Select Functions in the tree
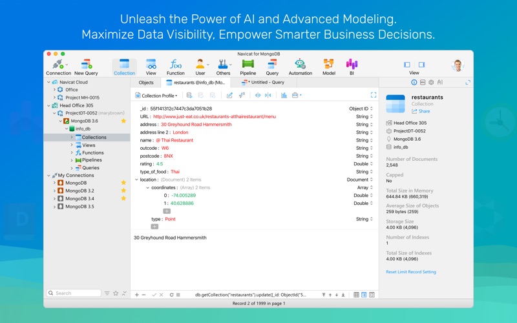The height and width of the screenshot is (323, 517). [x=92, y=152]
